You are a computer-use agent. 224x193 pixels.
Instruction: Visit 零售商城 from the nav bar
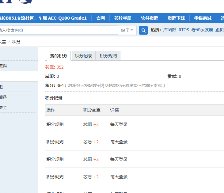203,18
